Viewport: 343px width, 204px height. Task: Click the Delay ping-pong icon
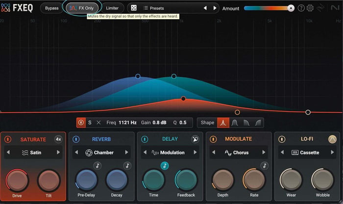click(x=195, y=139)
